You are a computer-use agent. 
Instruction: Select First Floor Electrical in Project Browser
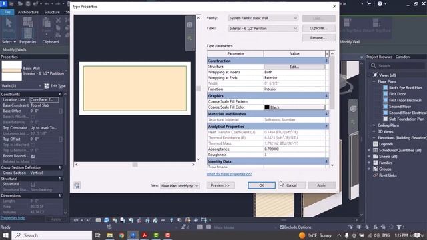(405, 100)
